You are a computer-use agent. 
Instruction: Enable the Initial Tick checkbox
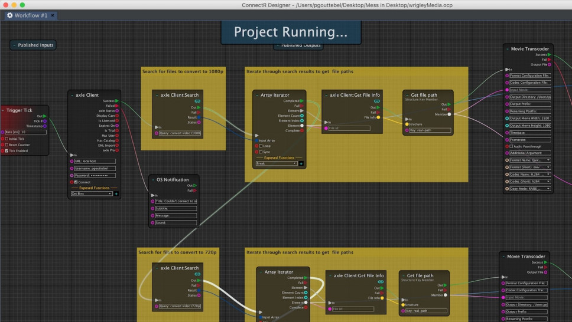[x=6, y=139]
